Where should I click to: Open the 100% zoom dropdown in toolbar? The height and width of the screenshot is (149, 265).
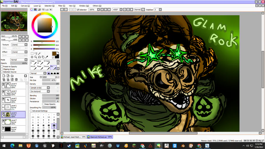pyautogui.click(x=98, y=10)
